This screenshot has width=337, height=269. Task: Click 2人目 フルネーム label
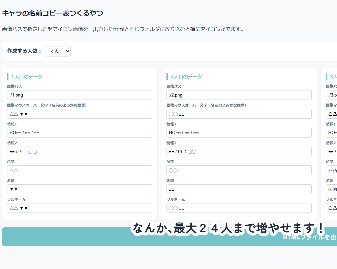176,199
